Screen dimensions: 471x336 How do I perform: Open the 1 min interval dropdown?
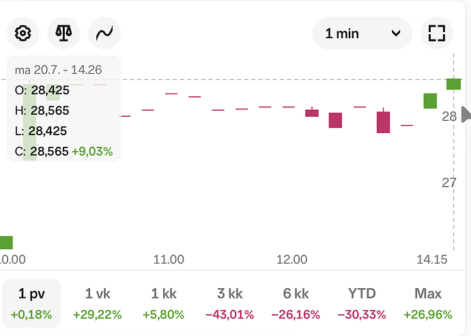(362, 33)
